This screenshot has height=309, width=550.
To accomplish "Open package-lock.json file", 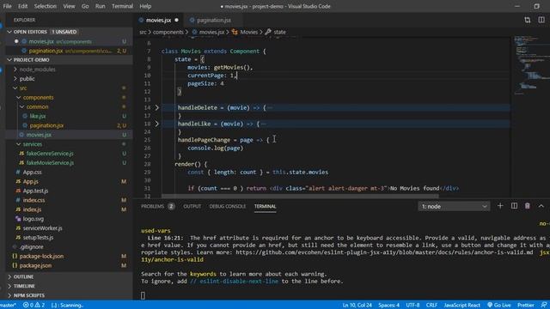I will pos(41,256).
